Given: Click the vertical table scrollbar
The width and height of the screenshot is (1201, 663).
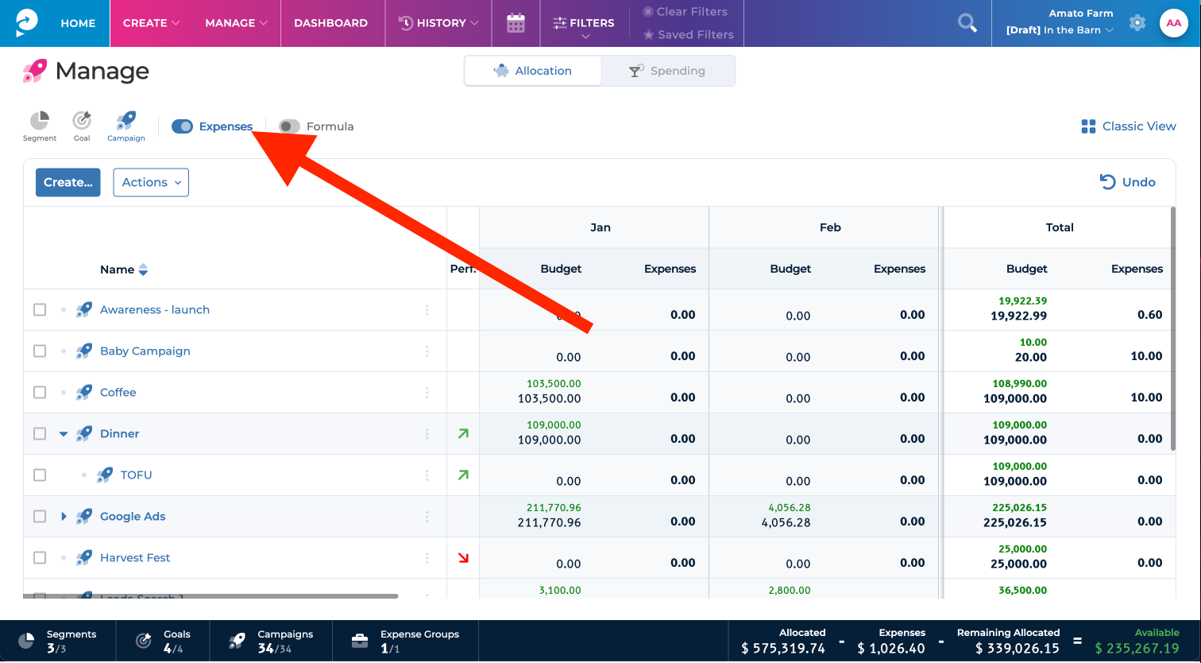Looking at the screenshot, I should (x=1172, y=329).
